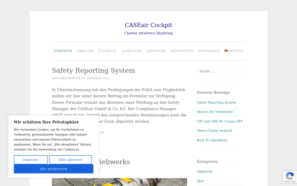Click the Charter Airservice Skydiving tagline
The image size is (297, 186).
tap(148, 33)
